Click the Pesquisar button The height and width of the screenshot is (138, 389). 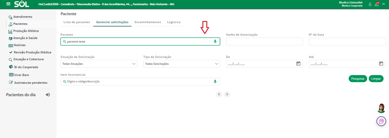(x=358, y=78)
